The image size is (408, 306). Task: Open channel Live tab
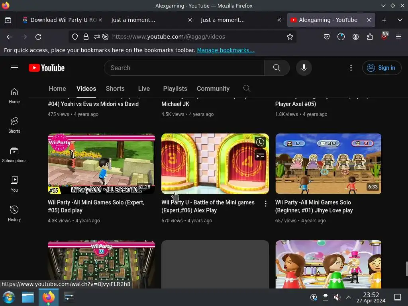coord(144,88)
